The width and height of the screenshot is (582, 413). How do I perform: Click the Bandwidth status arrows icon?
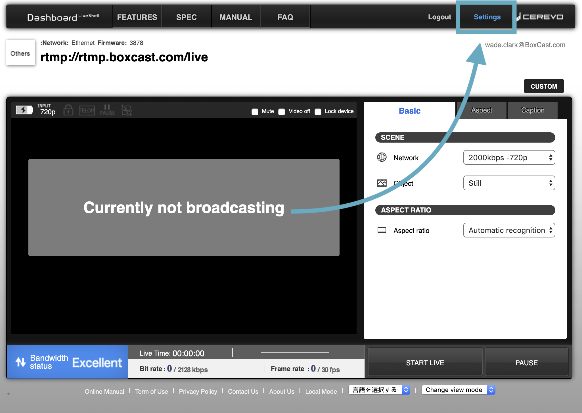[21, 362]
